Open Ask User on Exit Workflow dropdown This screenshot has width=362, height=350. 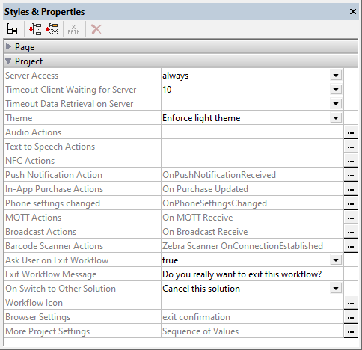point(336,260)
